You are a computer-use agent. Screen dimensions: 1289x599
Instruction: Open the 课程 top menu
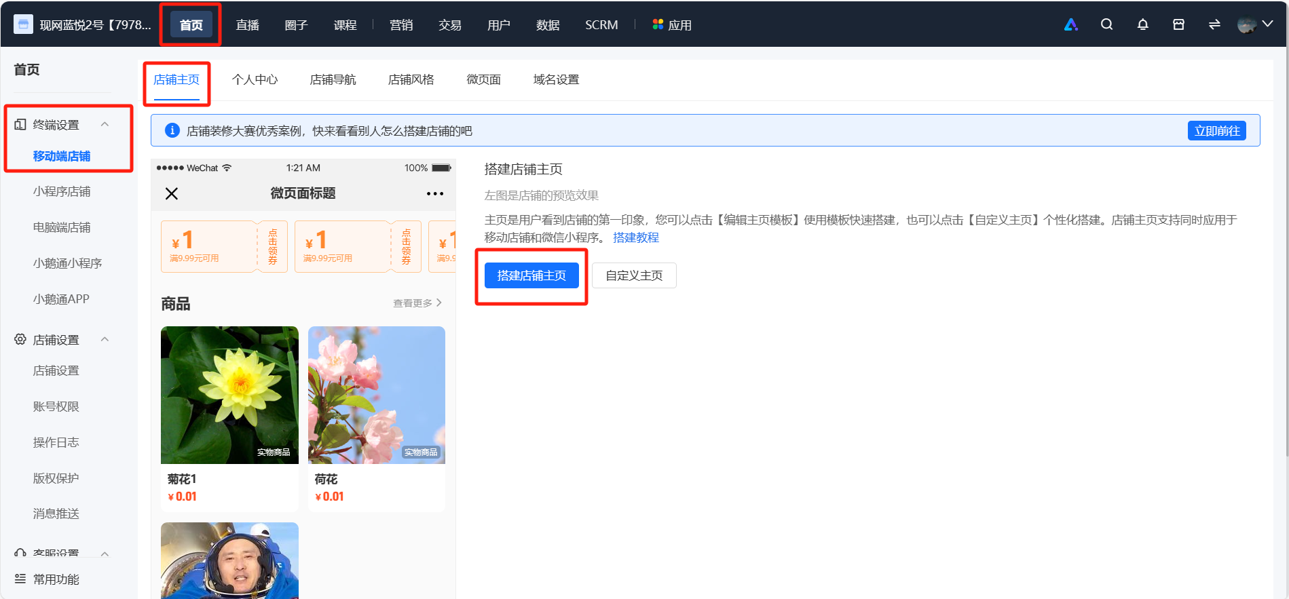click(345, 25)
